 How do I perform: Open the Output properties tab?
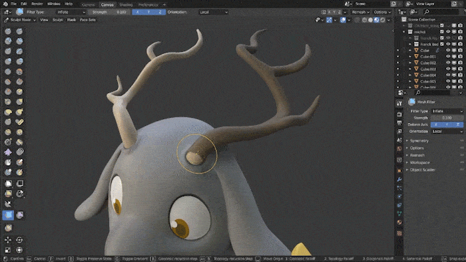[x=399, y=123]
